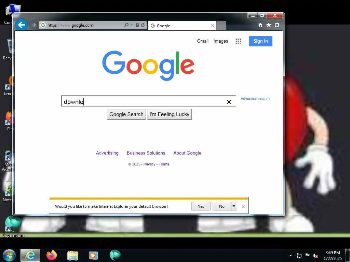This screenshot has width=350, height=262.
Task: Go to home page via house icon
Action: click(260, 25)
